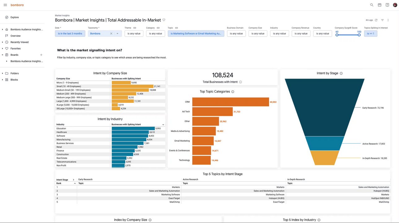Open the user profile avatar
This screenshot has height=223, width=399.
pos(395,5)
